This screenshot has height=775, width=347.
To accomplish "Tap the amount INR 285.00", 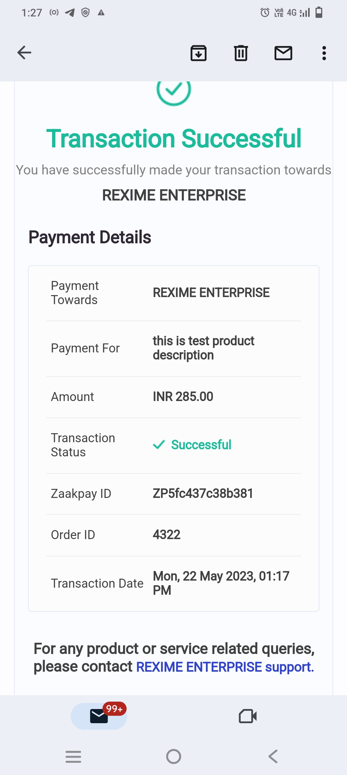I will pyautogui.click(x=183, y=397).
